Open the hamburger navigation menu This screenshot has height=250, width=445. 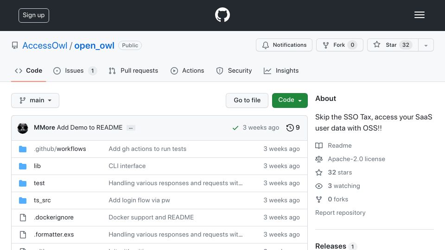pos(419,15)
